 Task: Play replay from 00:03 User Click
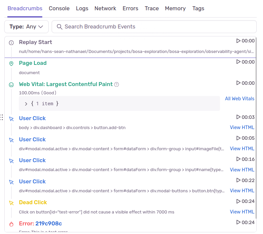click(x=245, y=117)
